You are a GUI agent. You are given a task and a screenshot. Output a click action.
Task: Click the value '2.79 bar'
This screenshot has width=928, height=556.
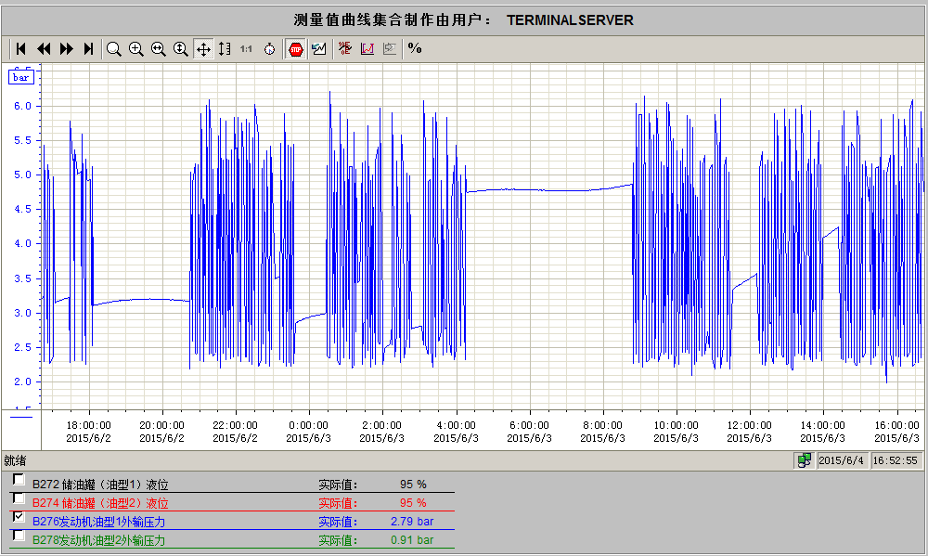tap(412, 522)
